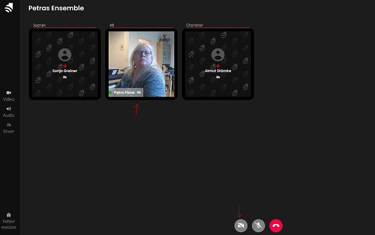Image resolution: width=375 pixels, height=235 pixels.
Task: Open the Mixer panel
Action: tap(9, 128)
